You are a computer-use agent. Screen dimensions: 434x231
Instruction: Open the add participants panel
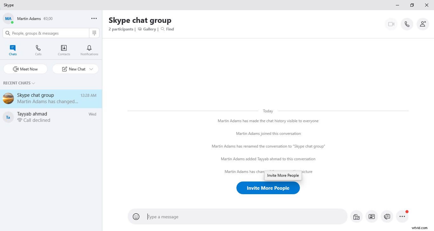point(423,24)
